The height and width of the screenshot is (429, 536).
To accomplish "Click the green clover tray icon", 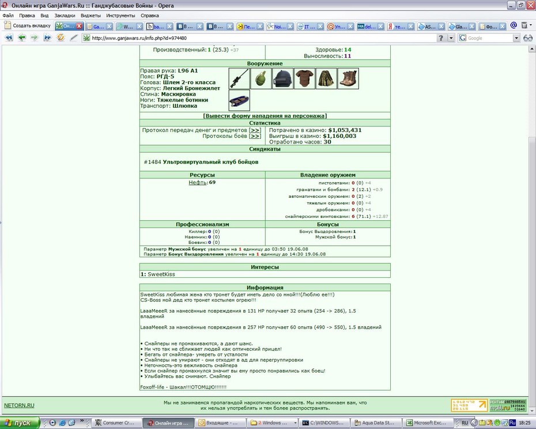I will click(497, 423).
